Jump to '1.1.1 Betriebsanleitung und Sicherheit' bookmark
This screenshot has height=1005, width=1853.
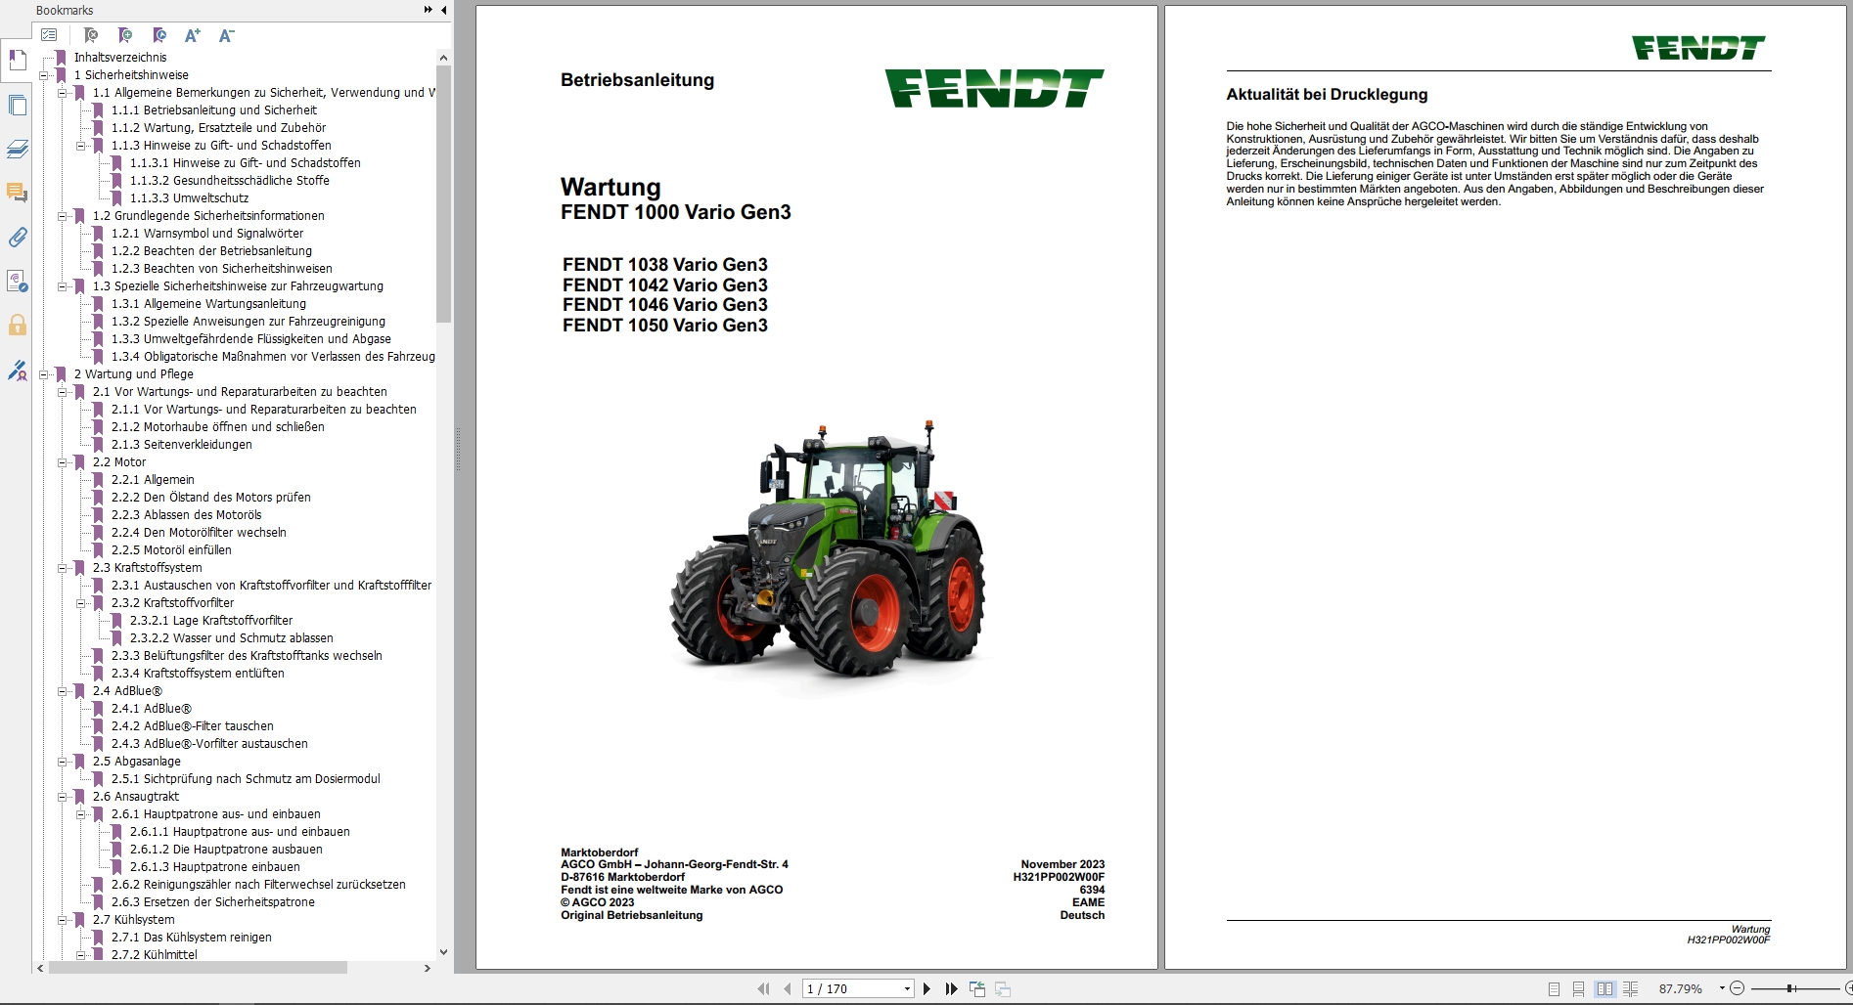click(214, 110)
